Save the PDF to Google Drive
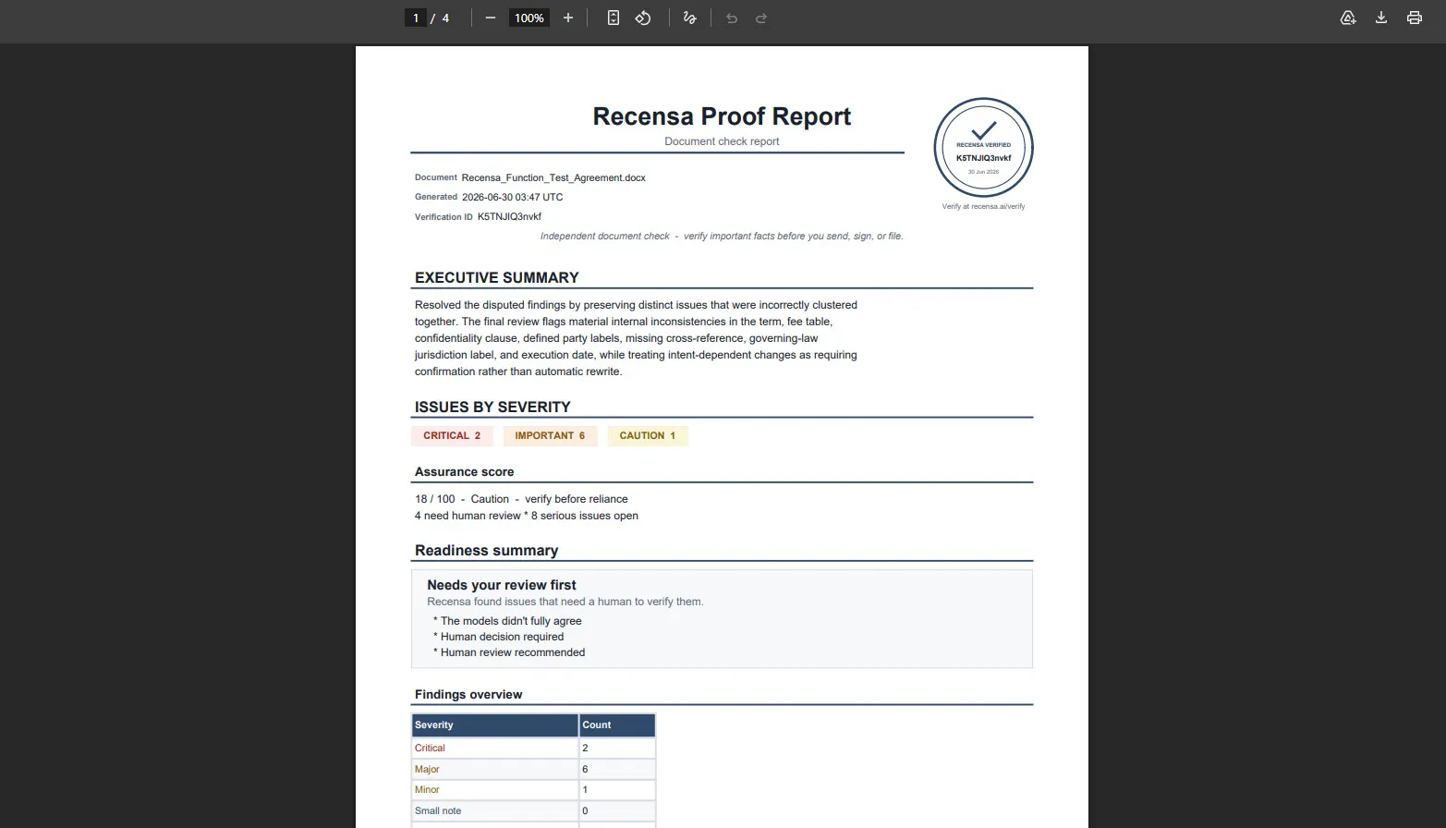The image size is (1446, 828). [x=1348, y=18]
